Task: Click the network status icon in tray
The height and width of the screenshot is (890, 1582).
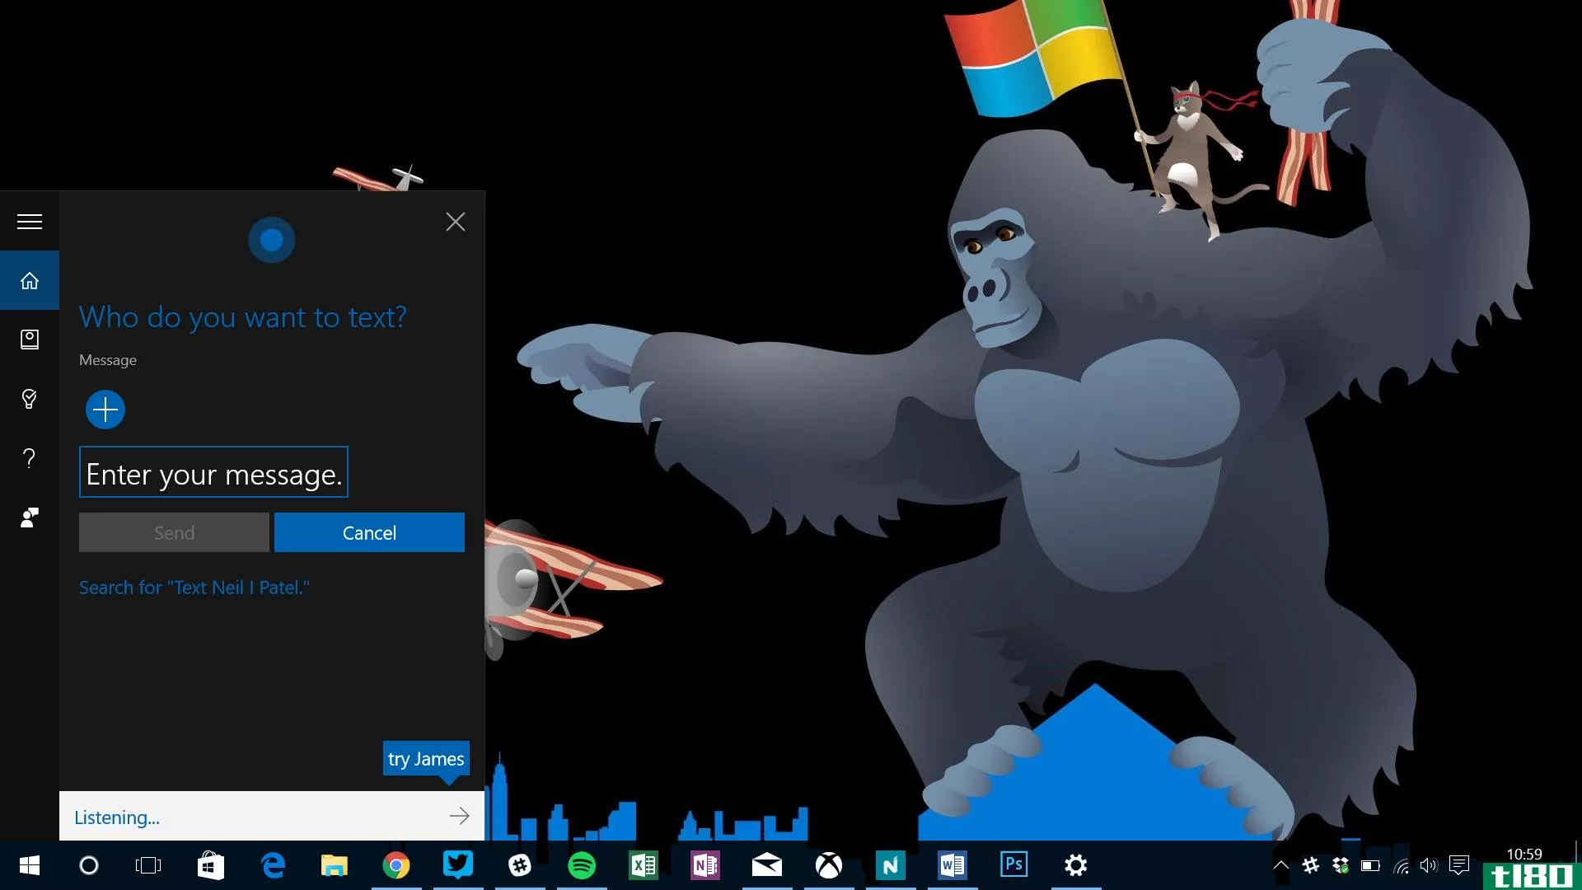Action: pos(1401,865)
